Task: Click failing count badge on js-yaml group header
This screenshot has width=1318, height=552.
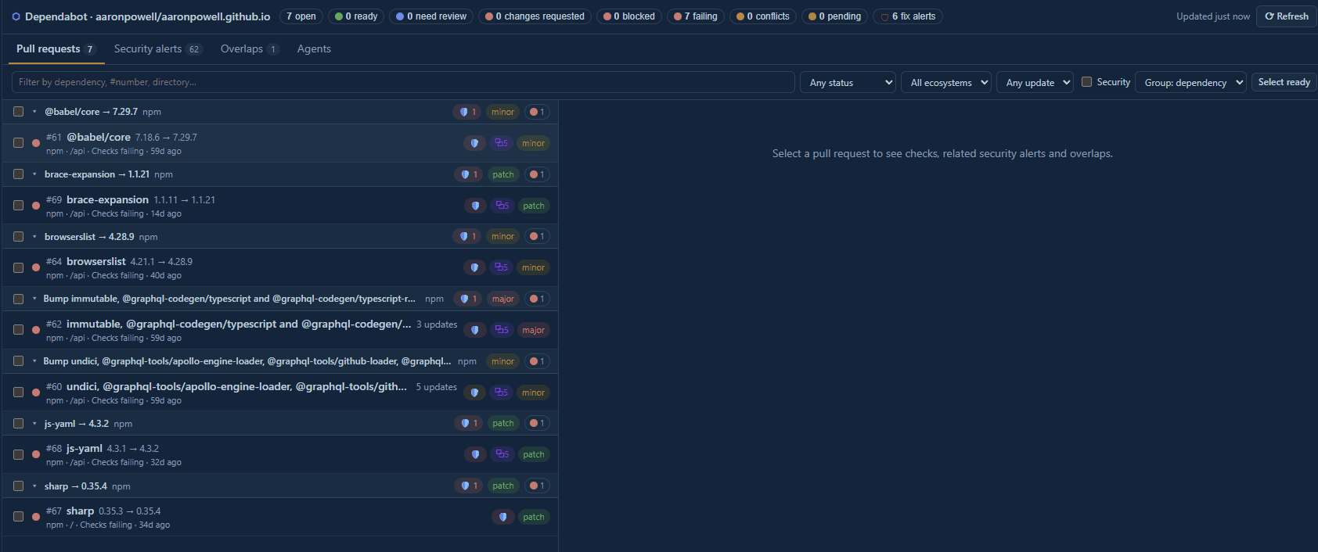Action: coord(537,423)
